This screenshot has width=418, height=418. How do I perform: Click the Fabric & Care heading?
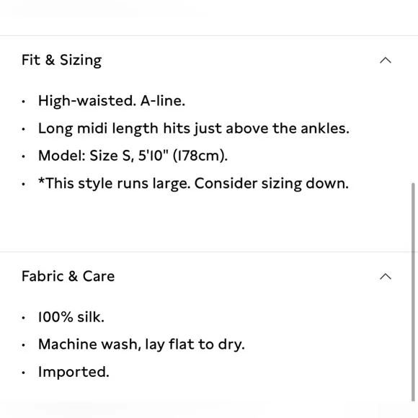[x=68, y=276]
